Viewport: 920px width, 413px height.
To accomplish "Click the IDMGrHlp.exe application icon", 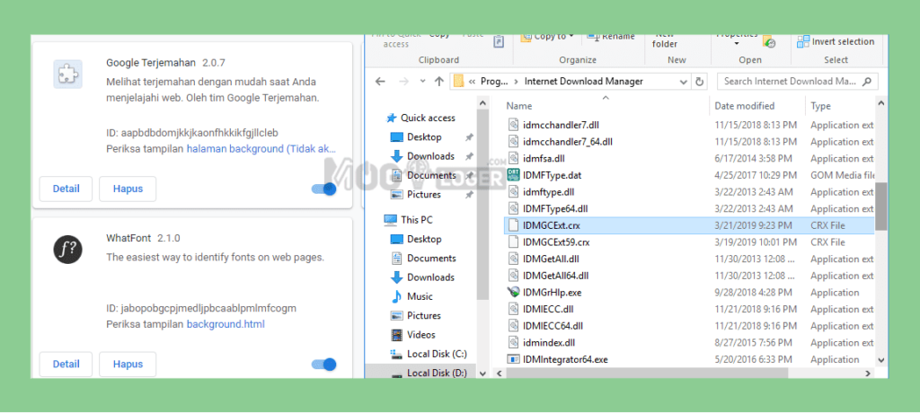I will pyautogui.click(x=513, y=292).
